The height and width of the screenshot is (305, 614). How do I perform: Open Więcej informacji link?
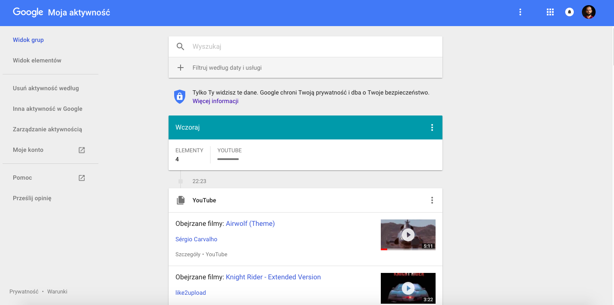tap(215, 101)
